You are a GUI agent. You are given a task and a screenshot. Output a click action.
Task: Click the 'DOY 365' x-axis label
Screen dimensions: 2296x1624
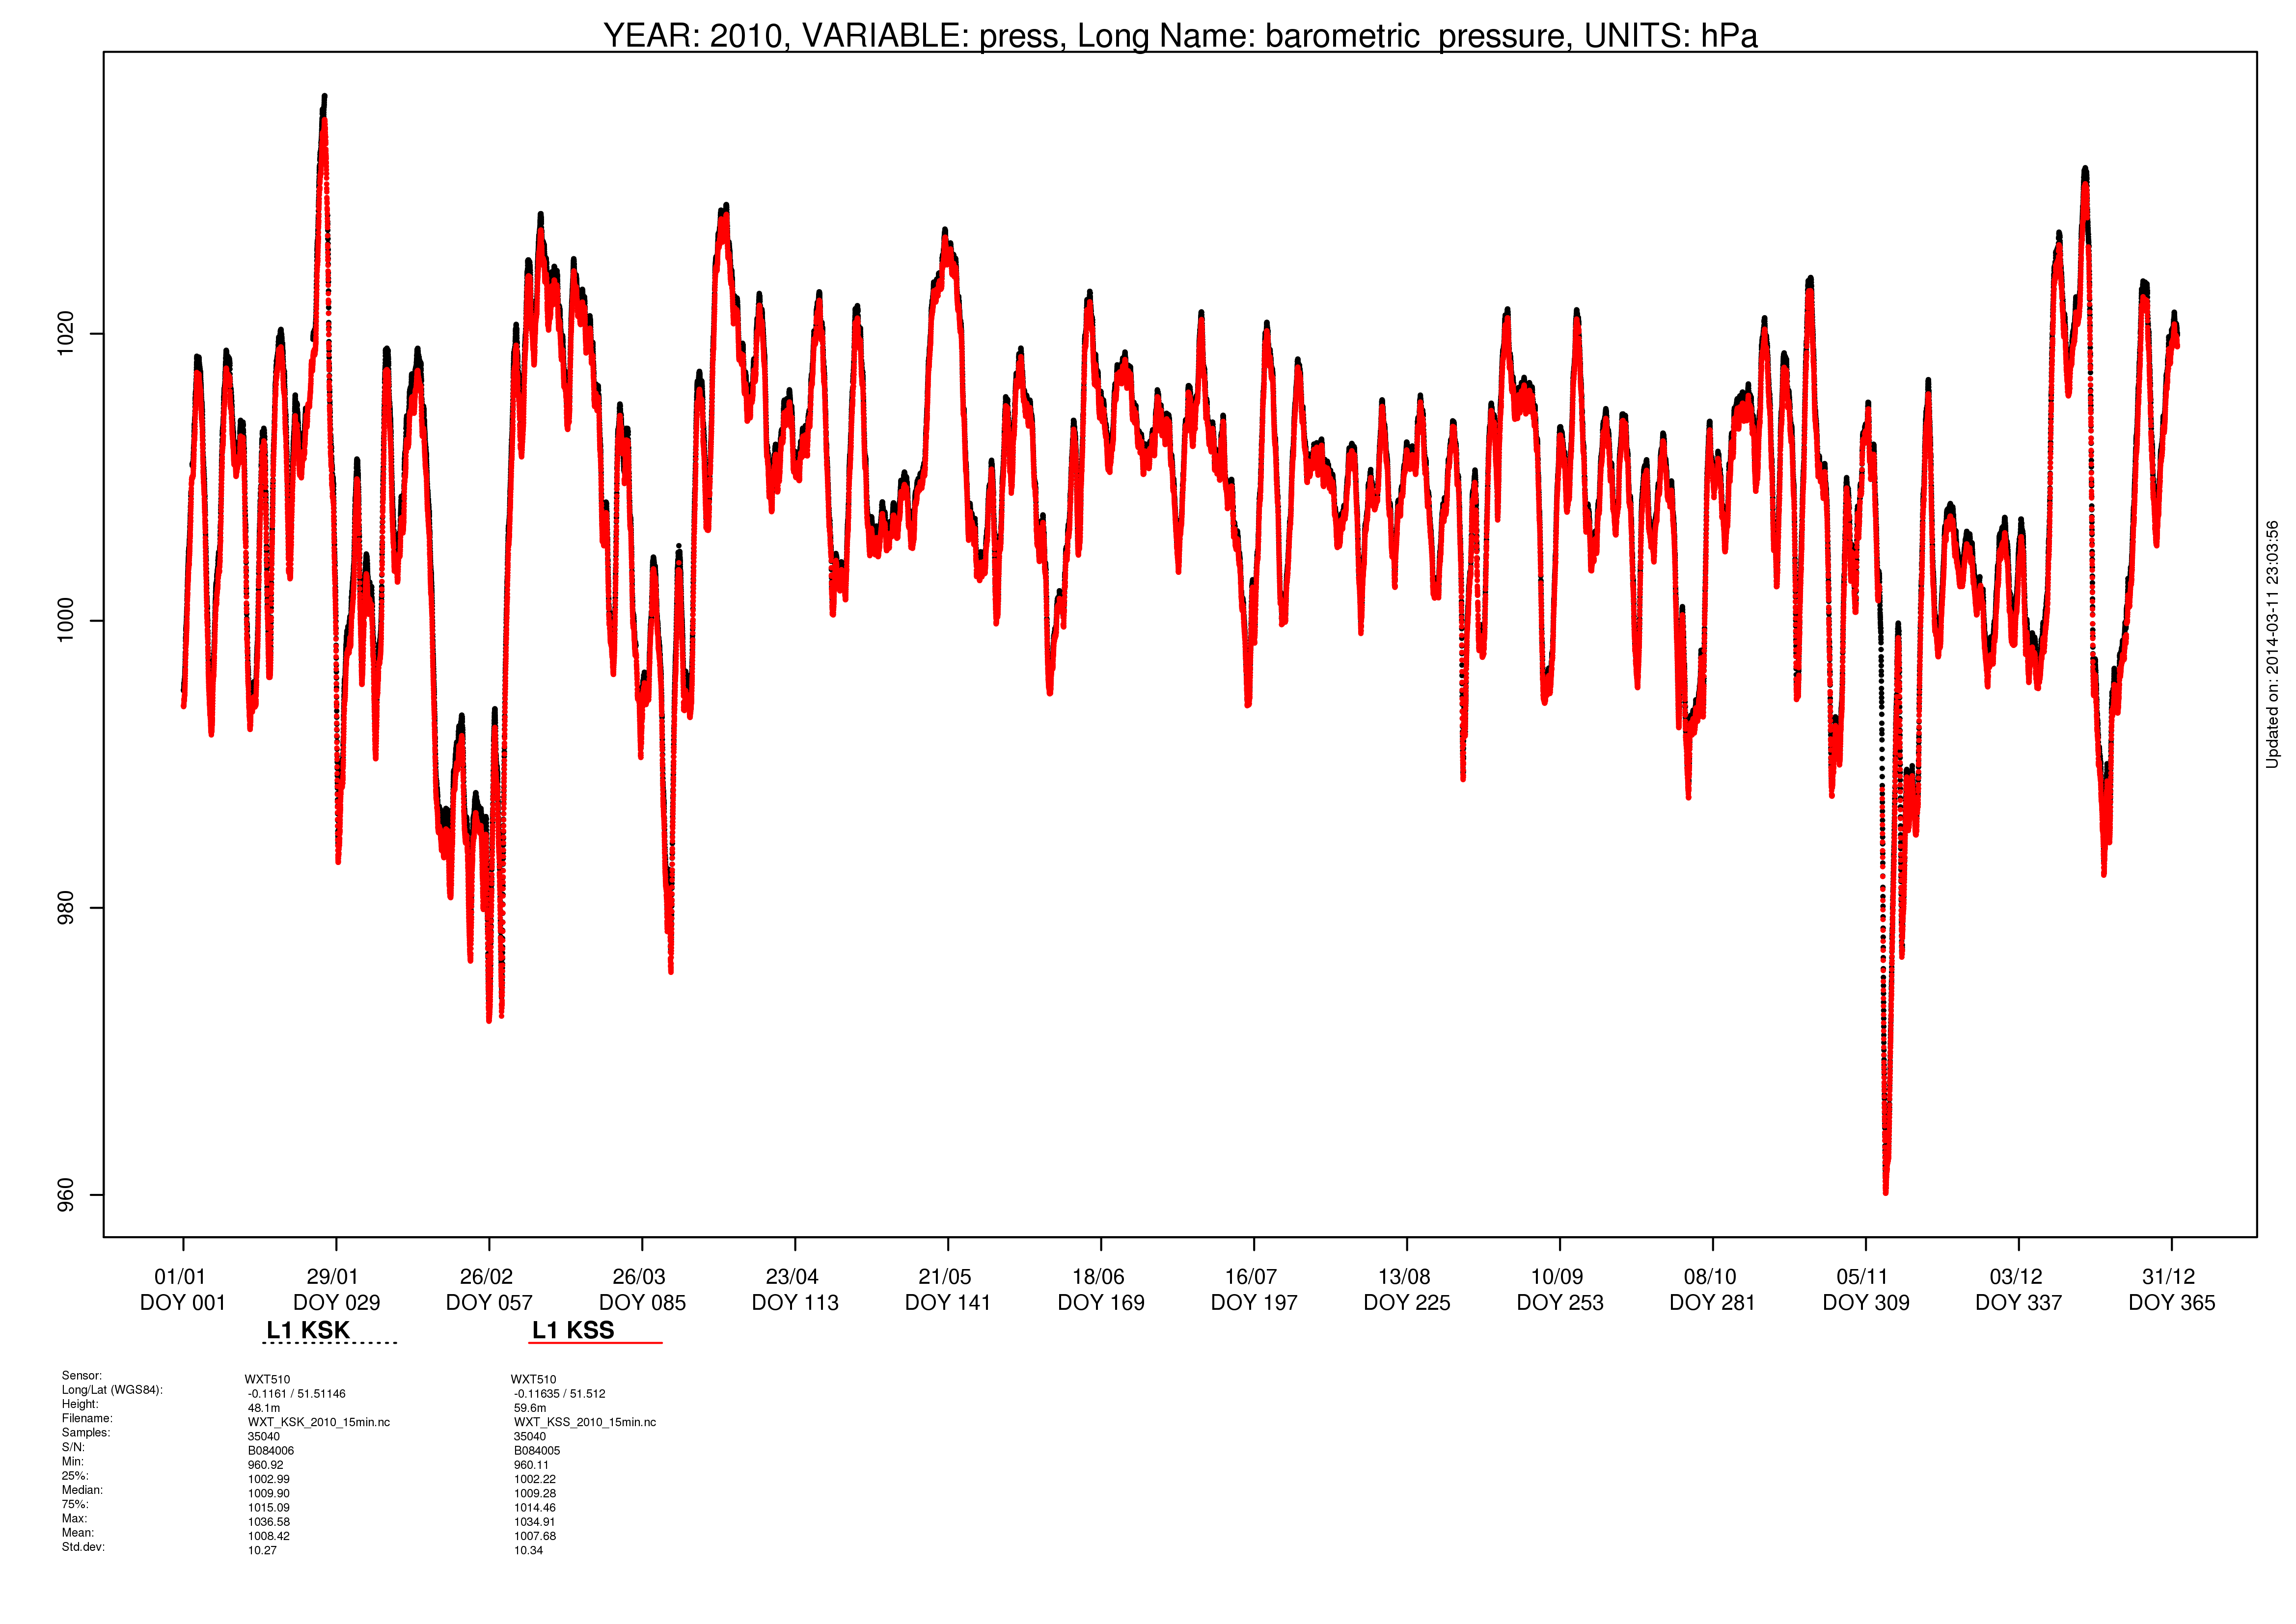tap(2172, 1303)
